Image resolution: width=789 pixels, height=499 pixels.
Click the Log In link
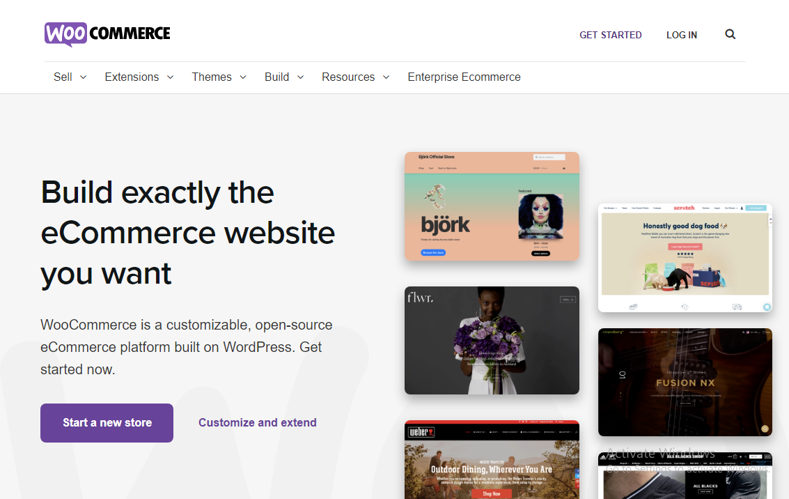point(681,35)
